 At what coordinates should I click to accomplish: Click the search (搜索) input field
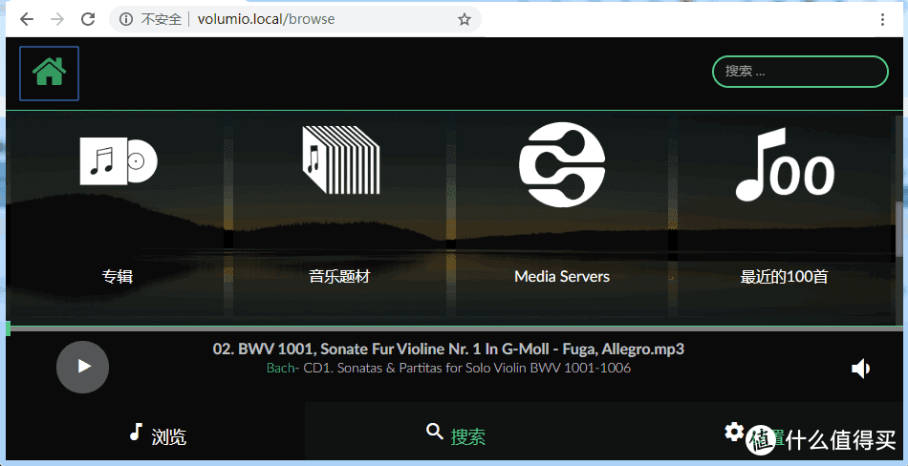click(x=800, y=72)
